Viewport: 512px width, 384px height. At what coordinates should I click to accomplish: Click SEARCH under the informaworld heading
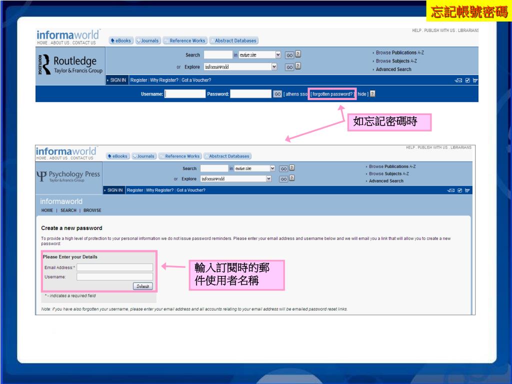pyautogui.click(x=68, y=210)
